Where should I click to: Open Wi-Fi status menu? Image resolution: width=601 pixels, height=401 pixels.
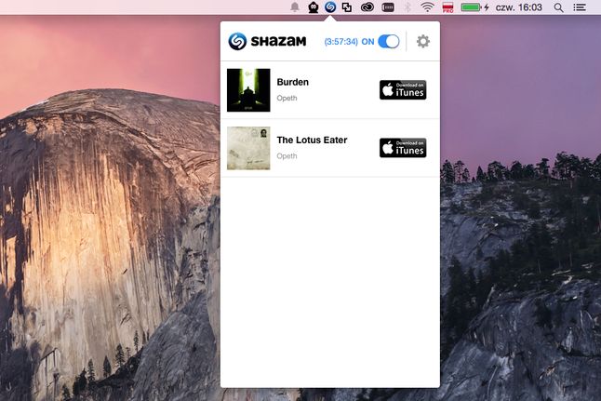427,7
